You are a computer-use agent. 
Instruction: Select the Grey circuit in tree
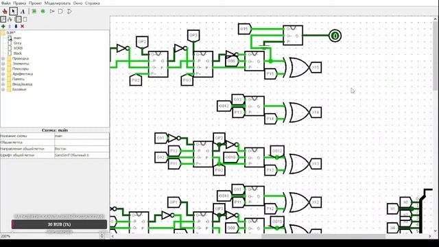[x=17, y=43]
